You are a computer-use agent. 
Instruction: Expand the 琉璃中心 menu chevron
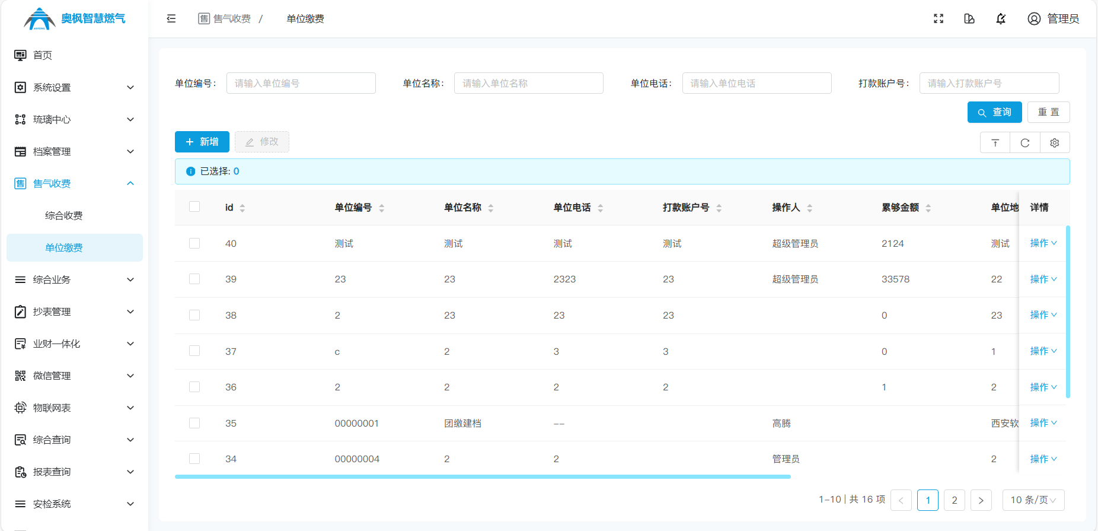click(130, 119)
